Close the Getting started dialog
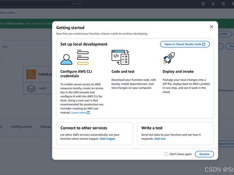Screen dimensions: 234x175 (211, 27)
